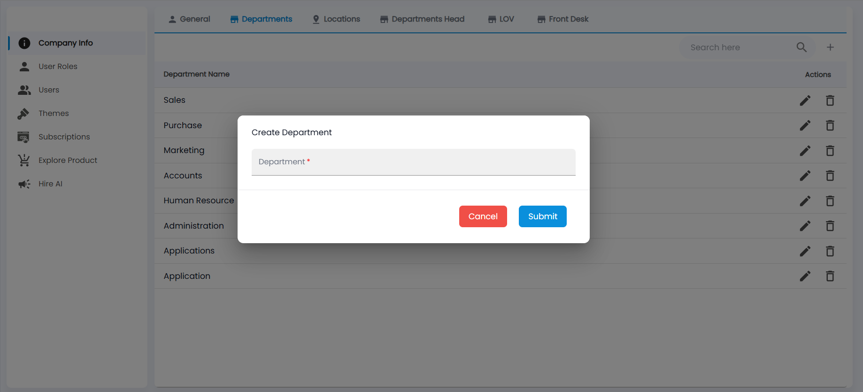Submit the new department
The image size is (863, 392).
click(543, 216)
